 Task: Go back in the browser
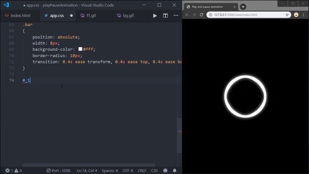(x=187, y=15)
